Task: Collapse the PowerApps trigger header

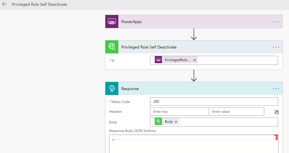Action: coord(194,21)
